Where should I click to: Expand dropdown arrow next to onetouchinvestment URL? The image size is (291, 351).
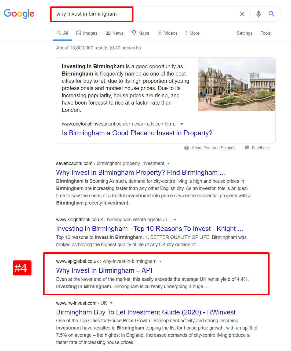(182, 124)
